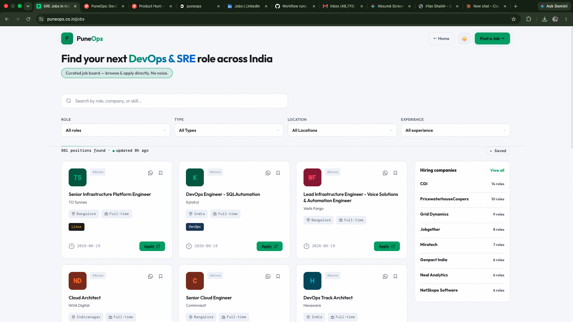This screenshot has width=573, height=322.
Task: Click the Post a Job button
Action: click(492, 38)
